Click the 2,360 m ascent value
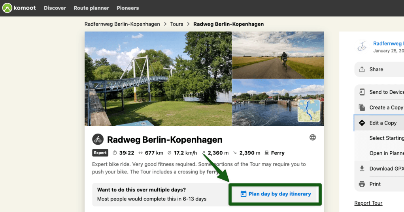404x212 pixels. point(218,153)
